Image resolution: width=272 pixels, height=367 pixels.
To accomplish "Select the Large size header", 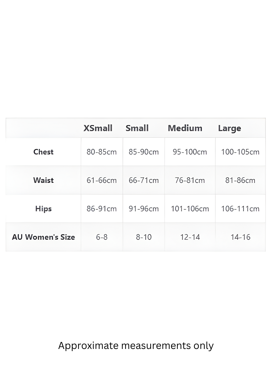I will (229, 128).
